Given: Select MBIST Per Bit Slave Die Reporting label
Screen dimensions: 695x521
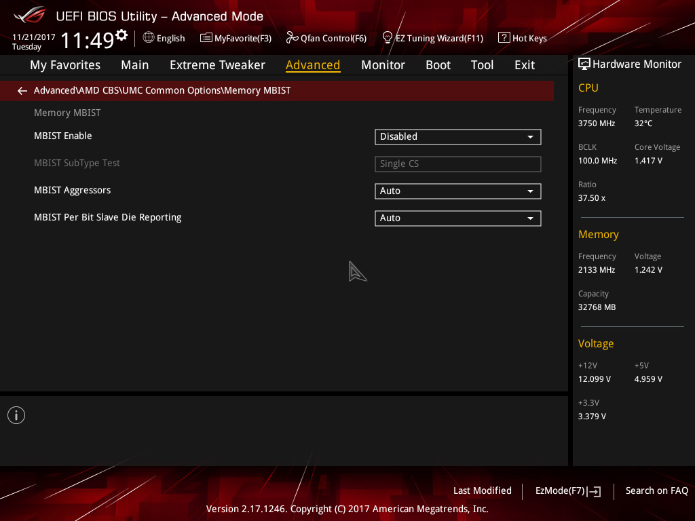Looking at the screenshot, I should 108,218.
